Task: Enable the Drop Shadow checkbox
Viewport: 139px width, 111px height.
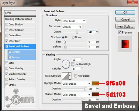Action: tap(7, 24)
